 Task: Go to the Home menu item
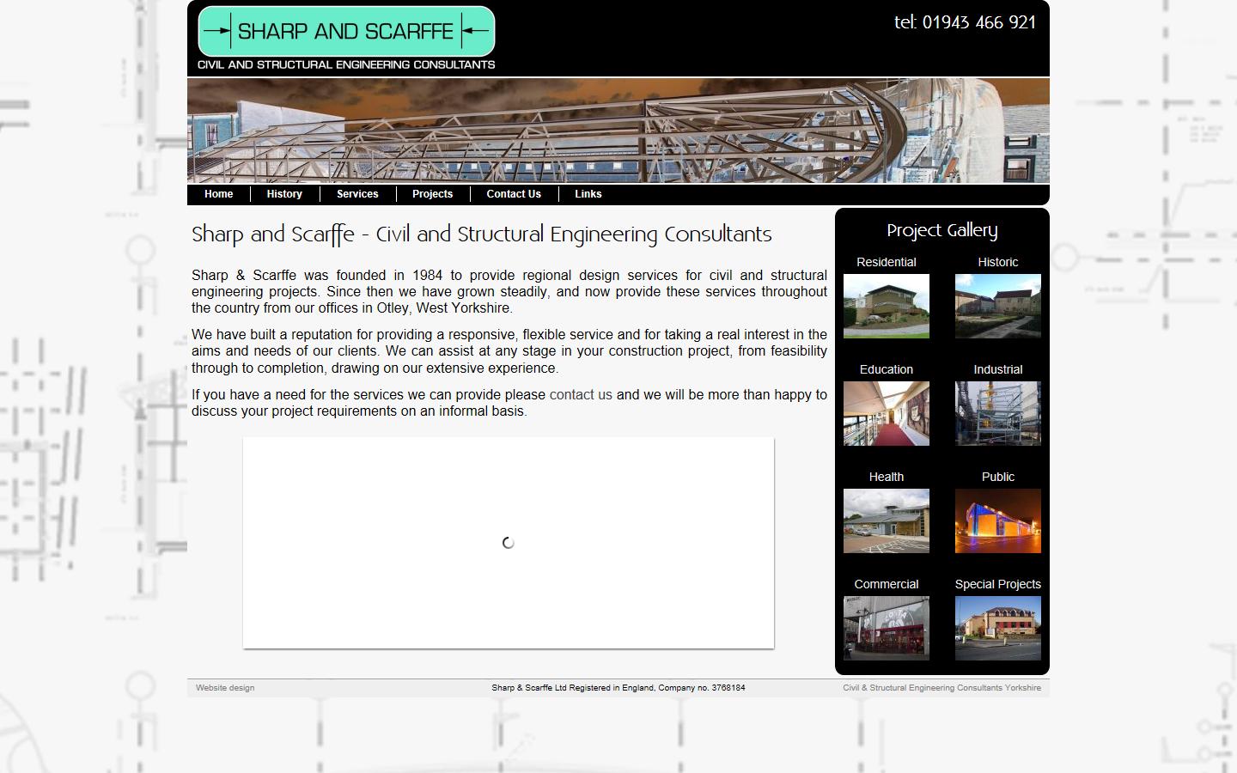click(x=218, y=194)
